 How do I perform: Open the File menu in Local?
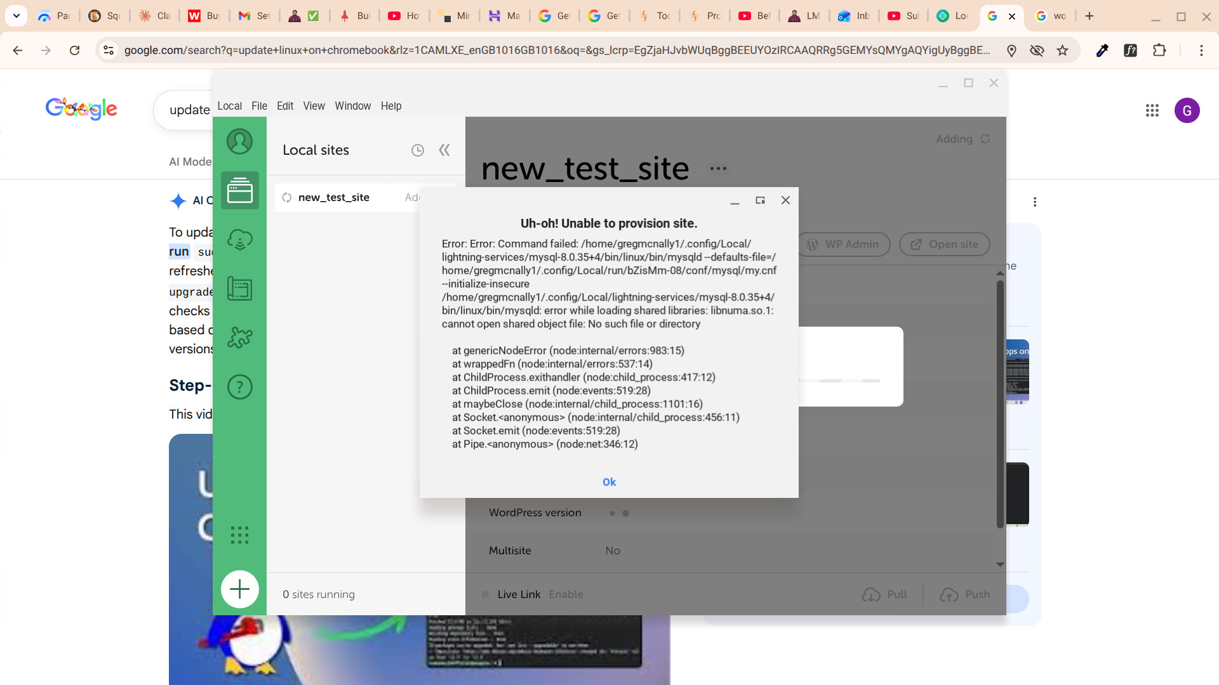(x=259, y=106)
